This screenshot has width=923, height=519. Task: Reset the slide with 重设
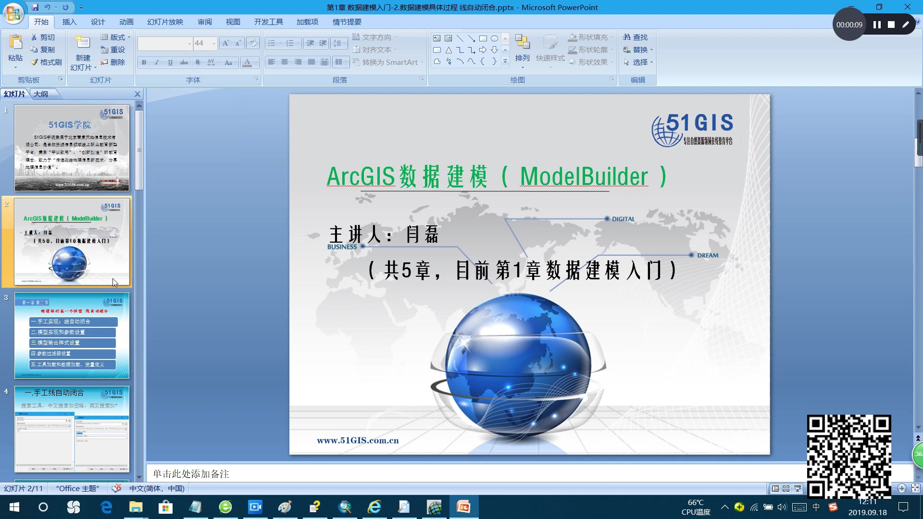point(113,49)
